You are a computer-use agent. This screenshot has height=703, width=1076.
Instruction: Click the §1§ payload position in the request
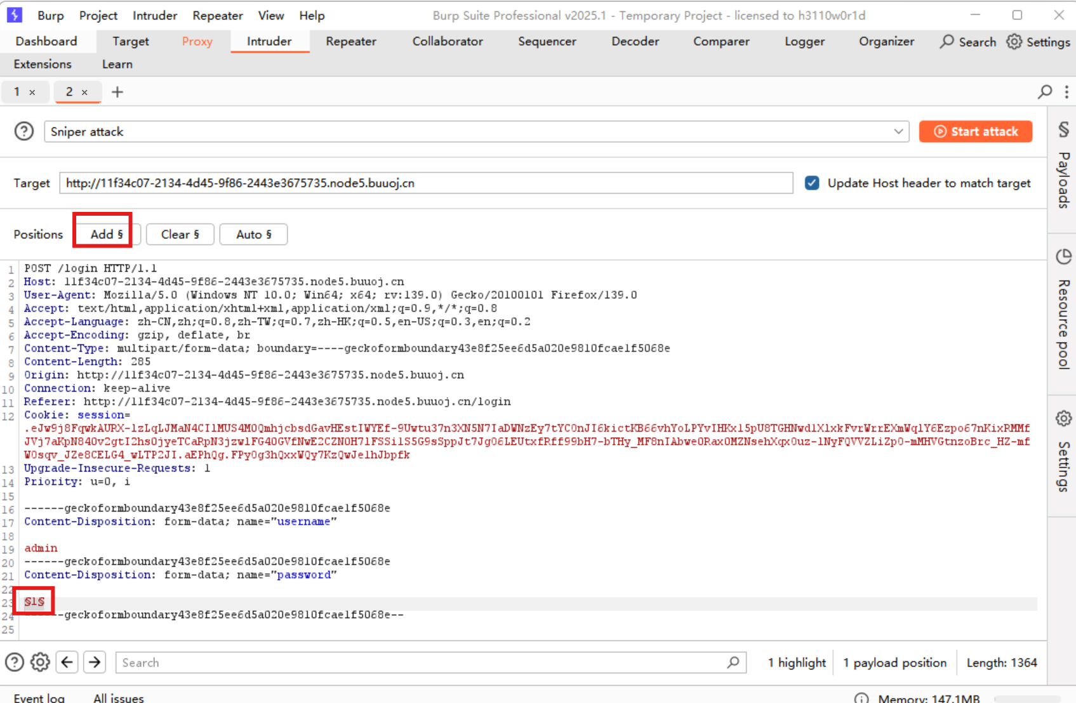tap(34, 601)
